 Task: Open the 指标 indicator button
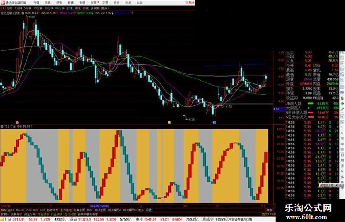coord(4,210)
